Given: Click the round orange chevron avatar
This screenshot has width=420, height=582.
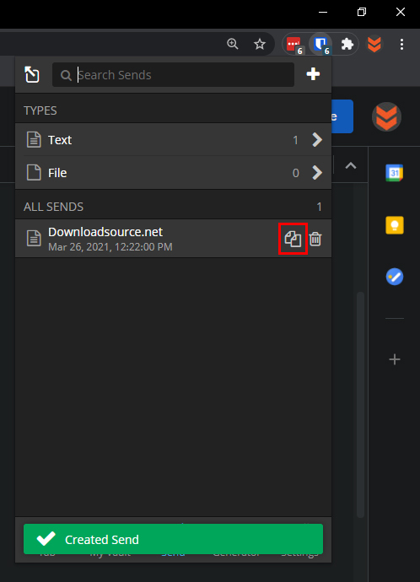Looking at the screenshot, I should [x=386, y=117].
